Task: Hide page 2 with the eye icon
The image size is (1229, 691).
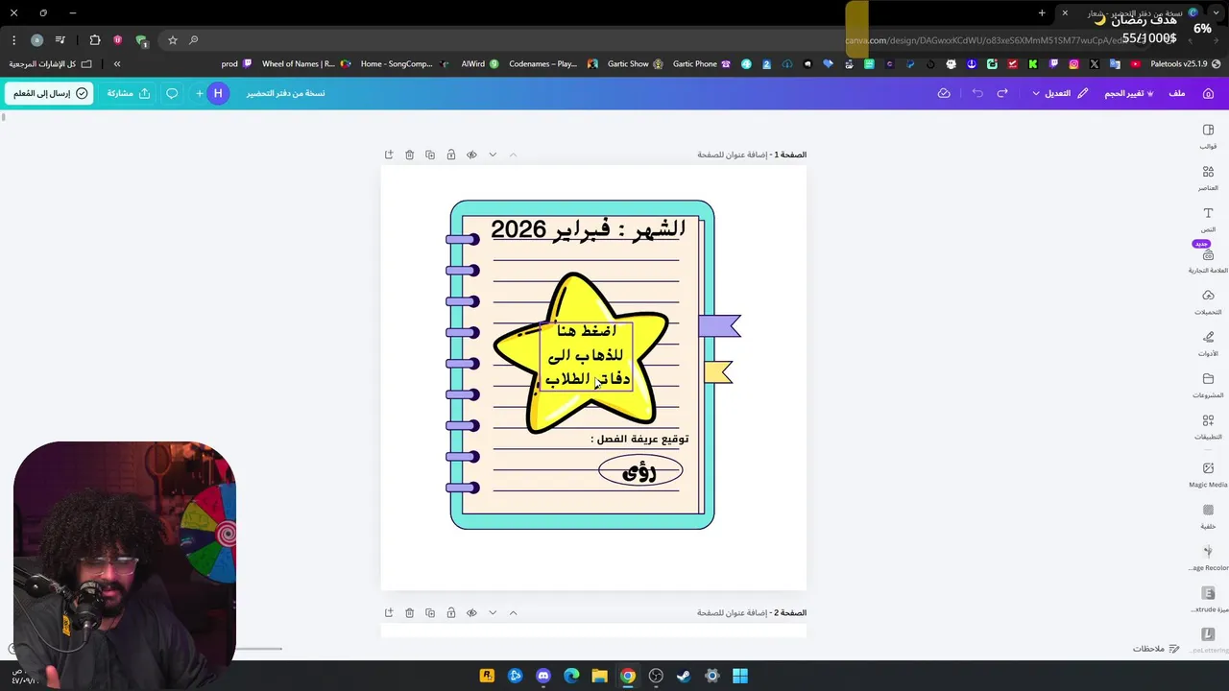Action: (x=471, y=612)
